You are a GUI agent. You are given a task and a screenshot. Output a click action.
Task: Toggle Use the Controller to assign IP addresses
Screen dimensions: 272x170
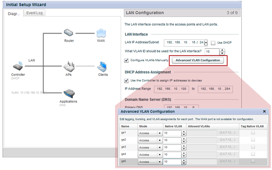[126, 81]
